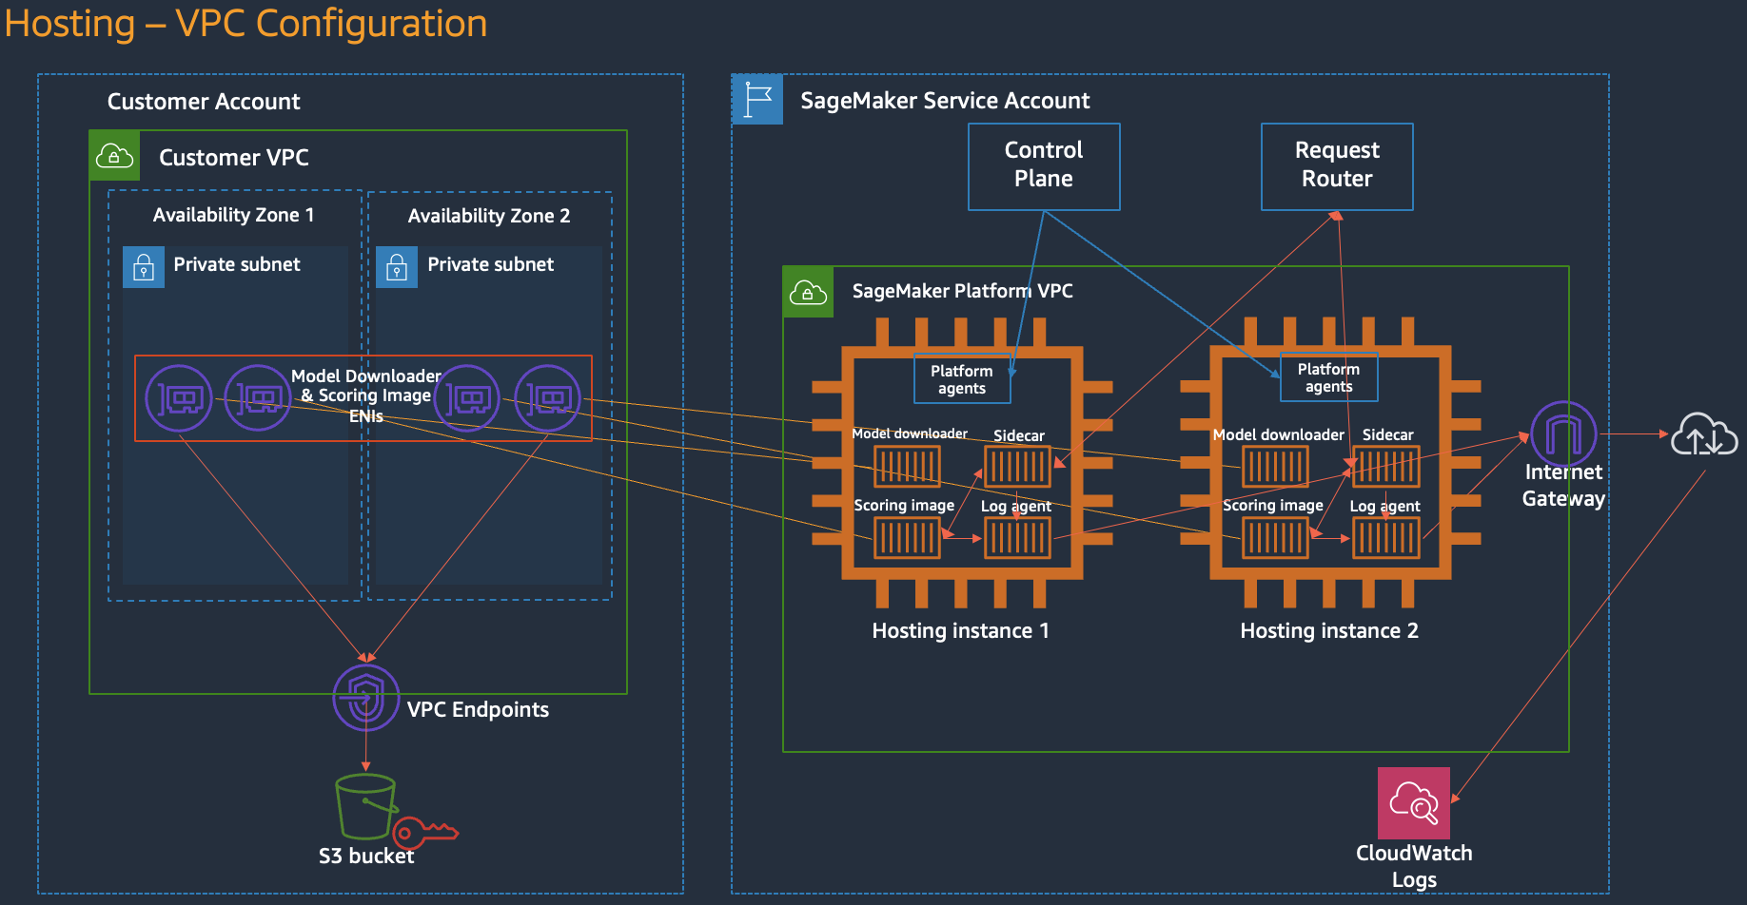Click the 'Customer Account' label
This screenshot has width=1747, height=905.
pos(204,102)
